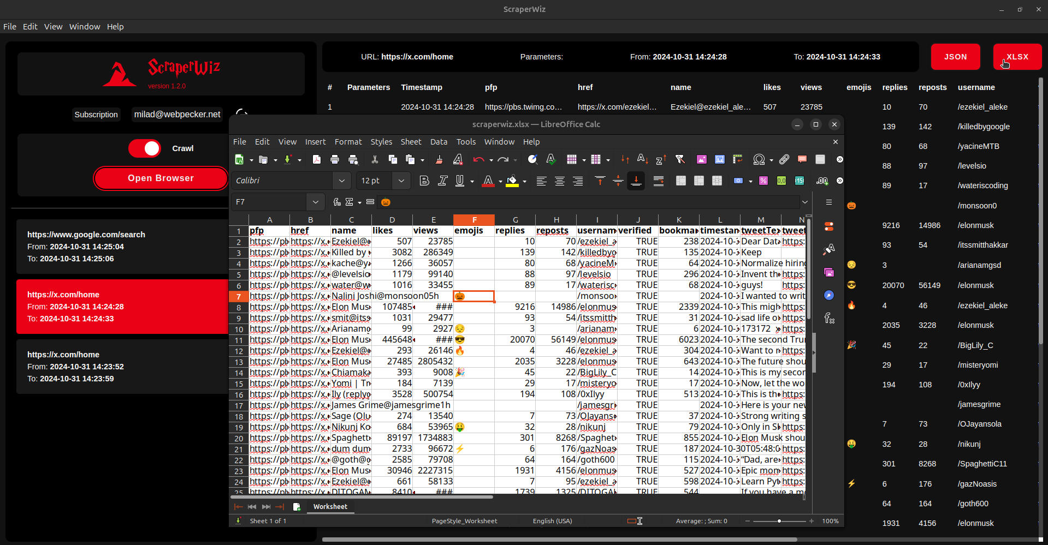Toggle wrap text in the Calc formatting toolbar
The image size is (1048, 545).
click(x=659, y=181)
